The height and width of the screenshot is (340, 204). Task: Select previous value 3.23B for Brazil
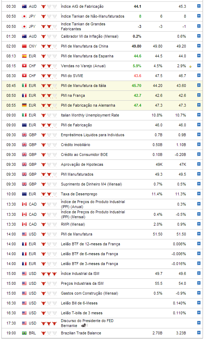point(181,333)
